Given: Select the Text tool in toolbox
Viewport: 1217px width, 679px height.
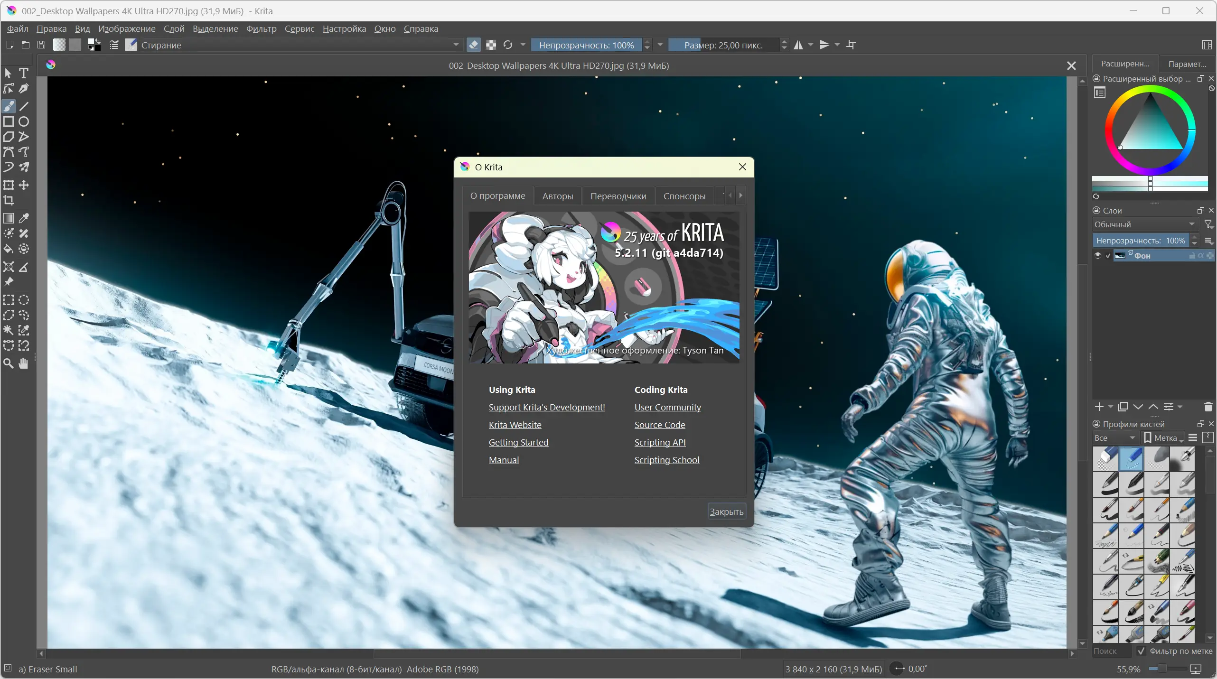Looking at the screenshot, I should tap(24, 73).
